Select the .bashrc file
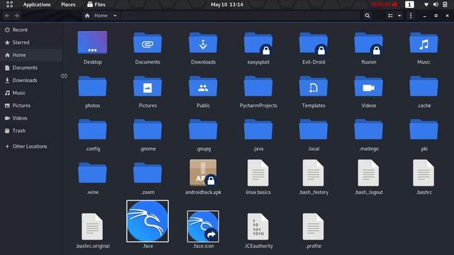 click(423, 173)
